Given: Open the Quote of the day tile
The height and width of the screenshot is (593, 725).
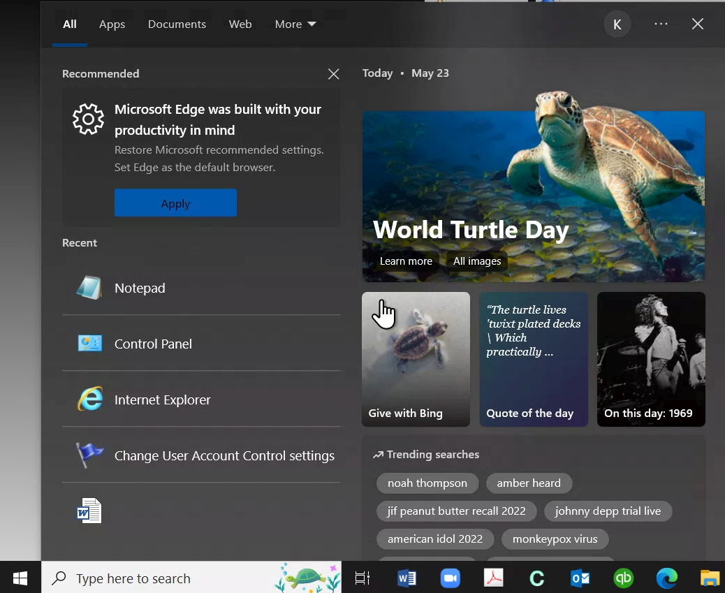Looking at the screenshot, I should coord(534,359).
